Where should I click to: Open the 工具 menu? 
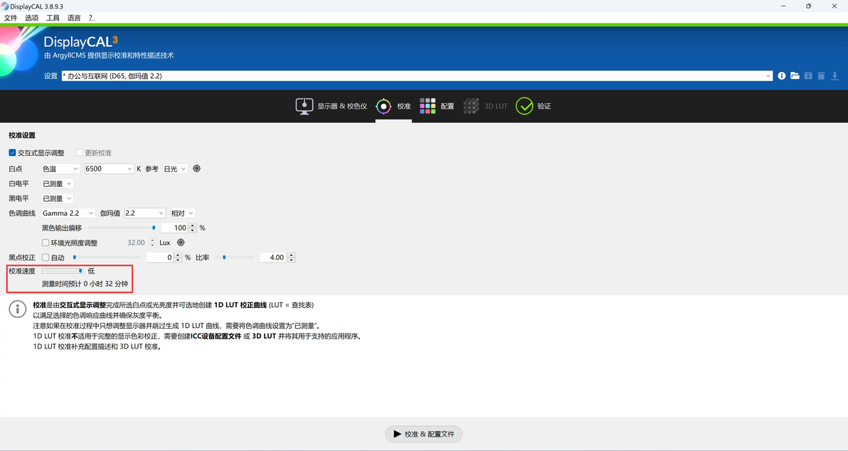tap(53, 18)
